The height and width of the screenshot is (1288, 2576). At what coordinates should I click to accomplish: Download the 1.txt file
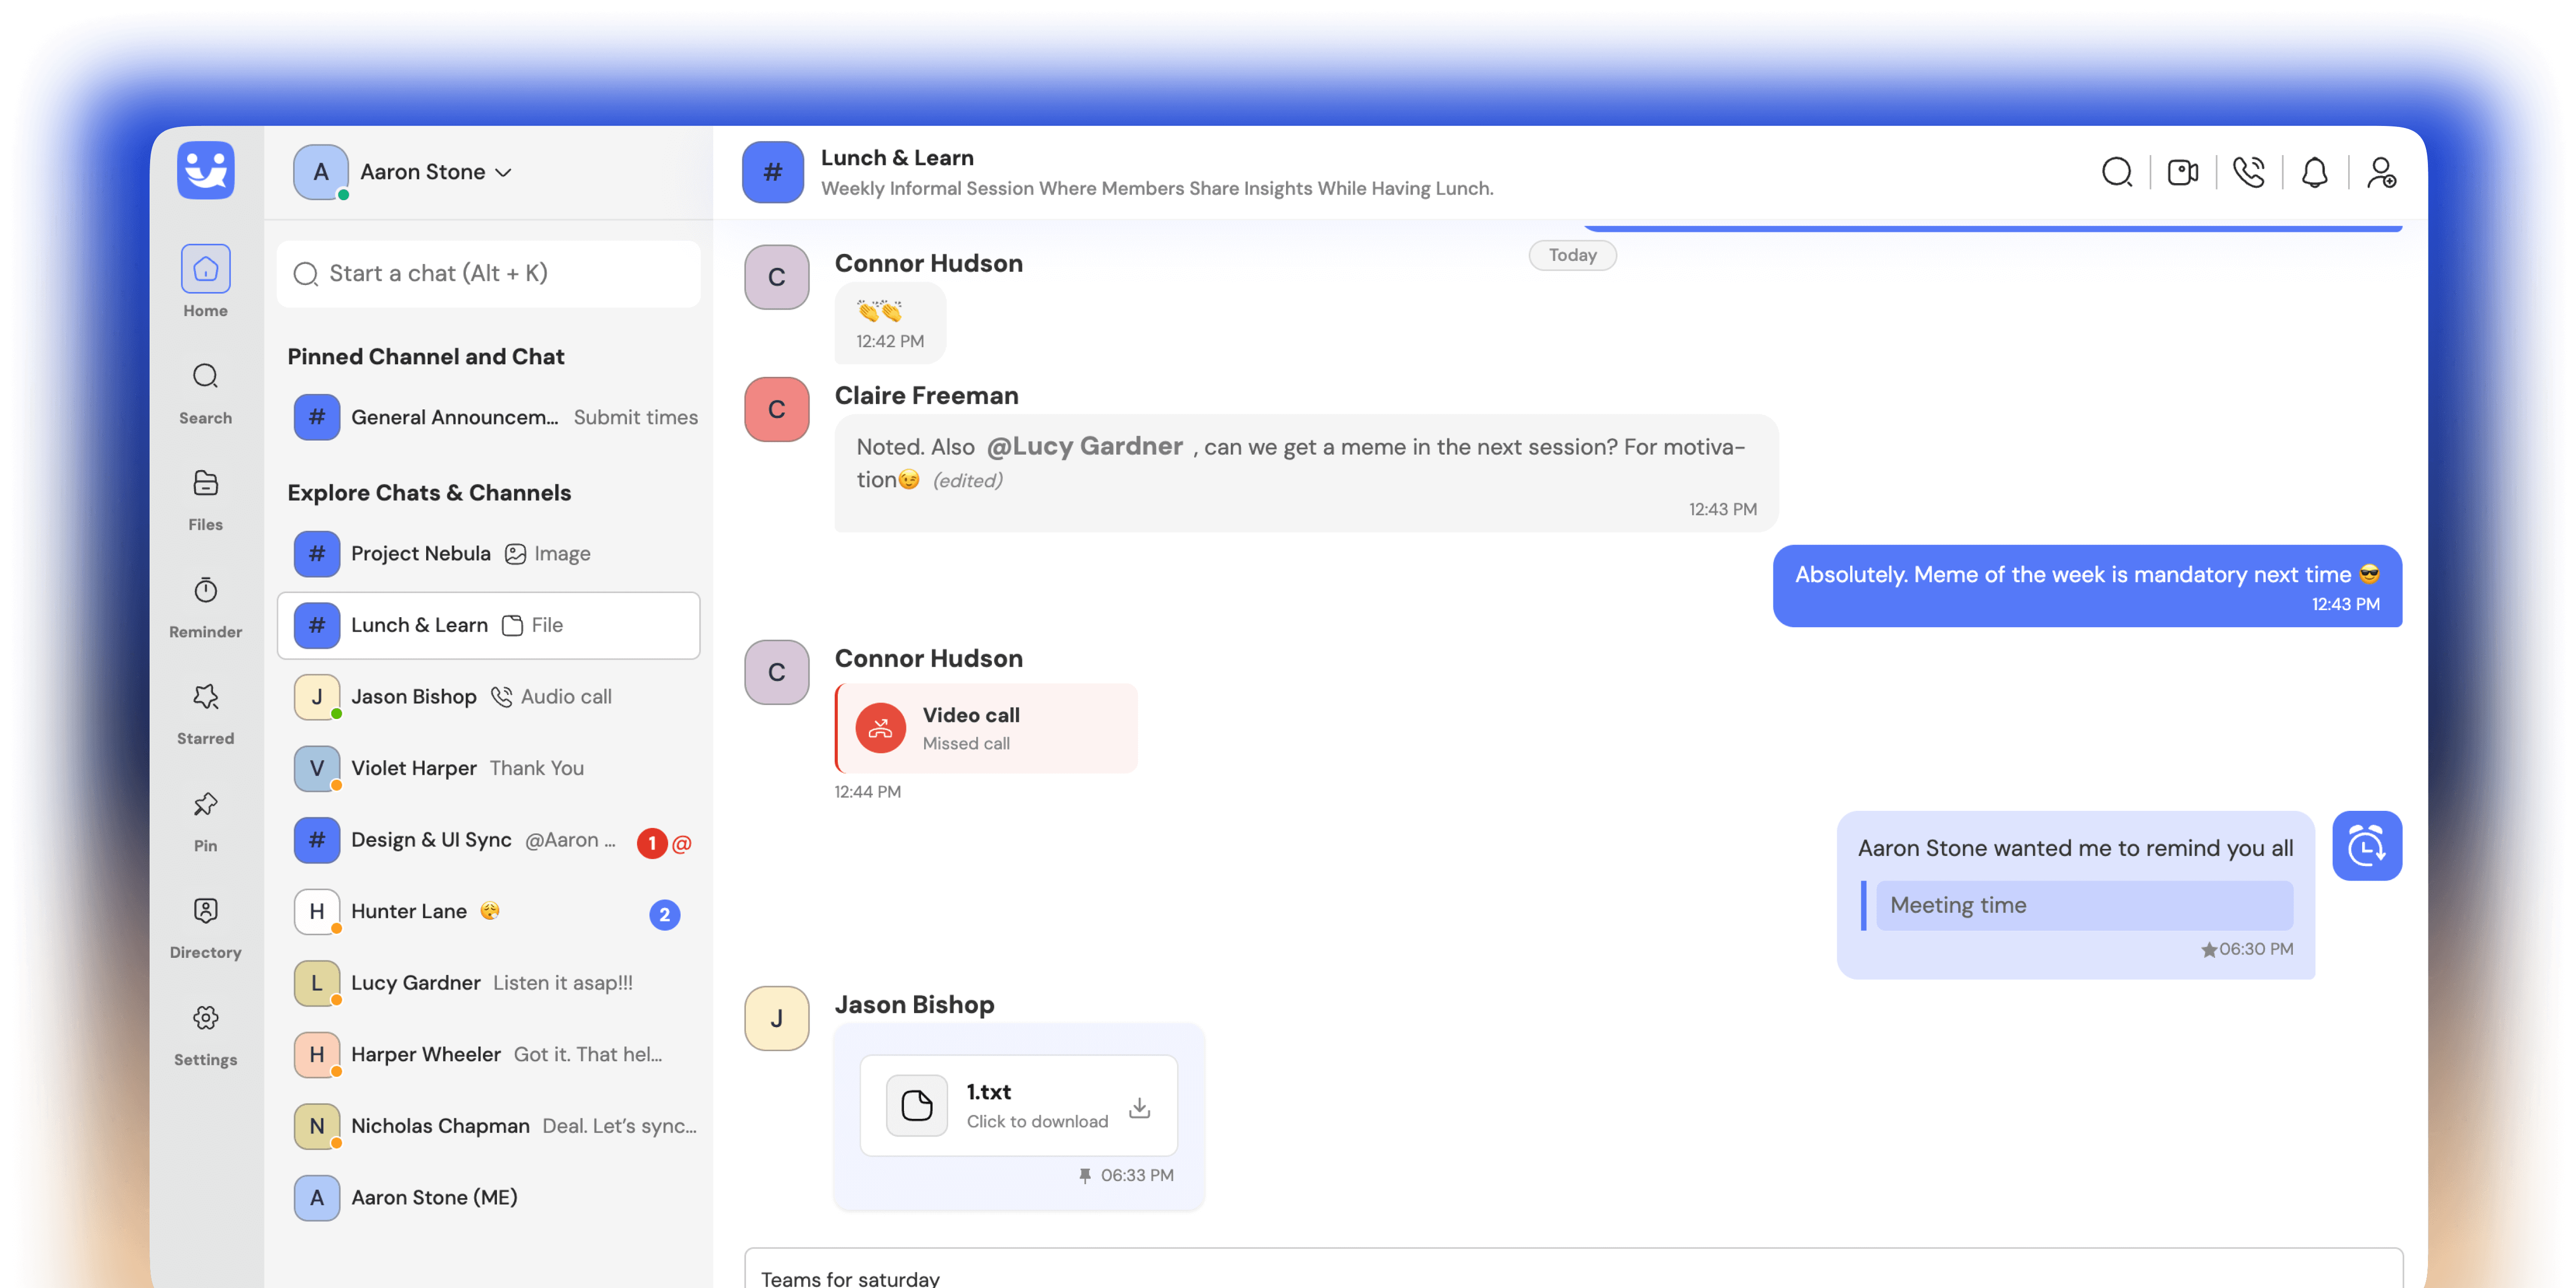coord(1139,1107)
